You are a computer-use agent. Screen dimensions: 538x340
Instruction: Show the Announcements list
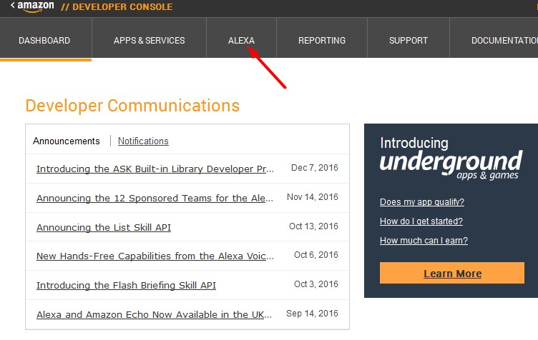[67, 141]
